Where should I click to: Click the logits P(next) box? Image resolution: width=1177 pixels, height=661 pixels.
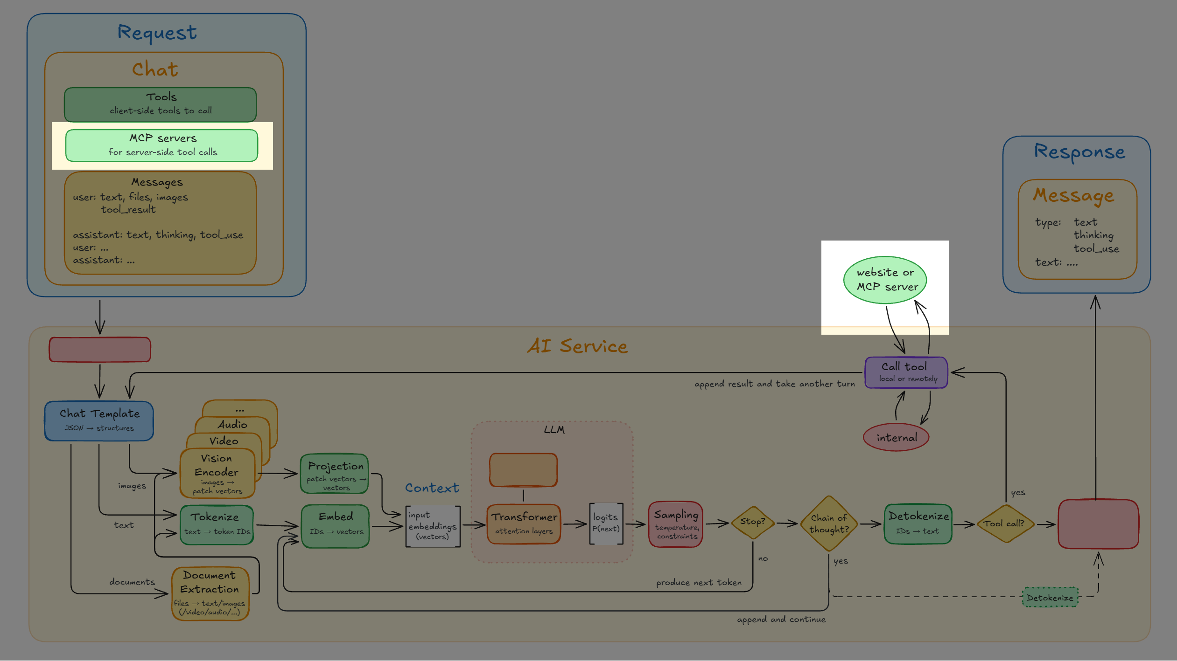pos(606,523)
